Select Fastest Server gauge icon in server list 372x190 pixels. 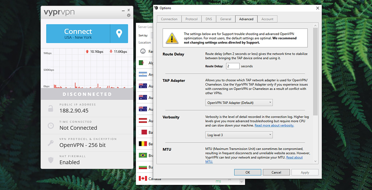click(143, 51)
